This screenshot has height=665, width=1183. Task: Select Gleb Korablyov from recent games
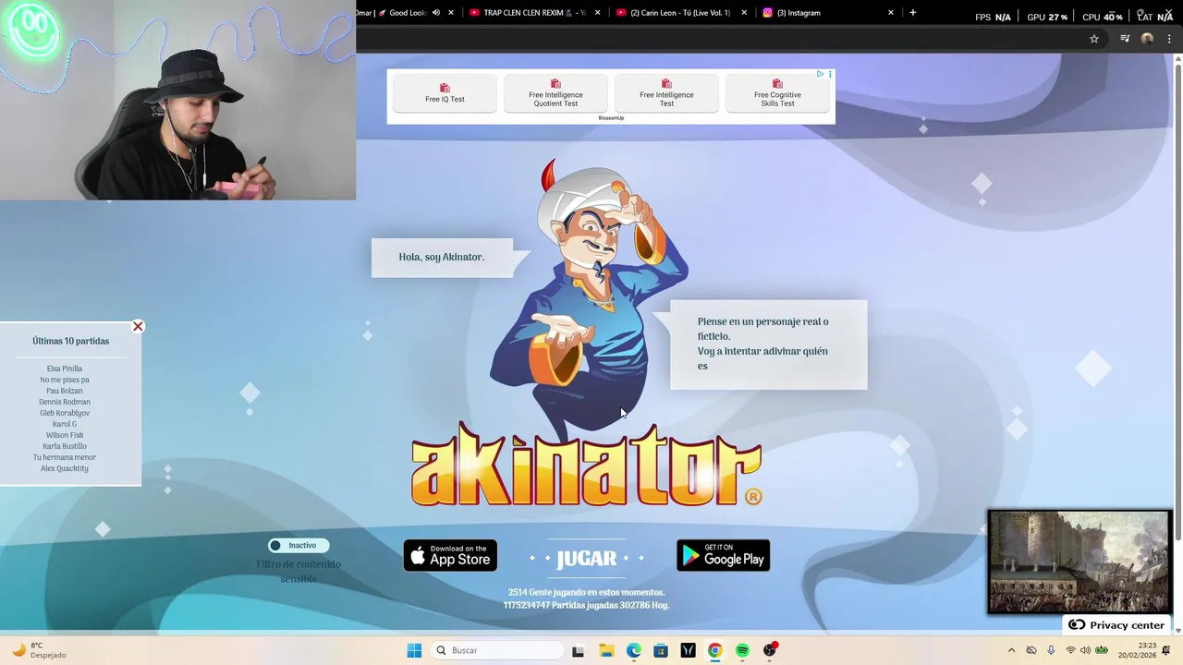click(65, 413)
